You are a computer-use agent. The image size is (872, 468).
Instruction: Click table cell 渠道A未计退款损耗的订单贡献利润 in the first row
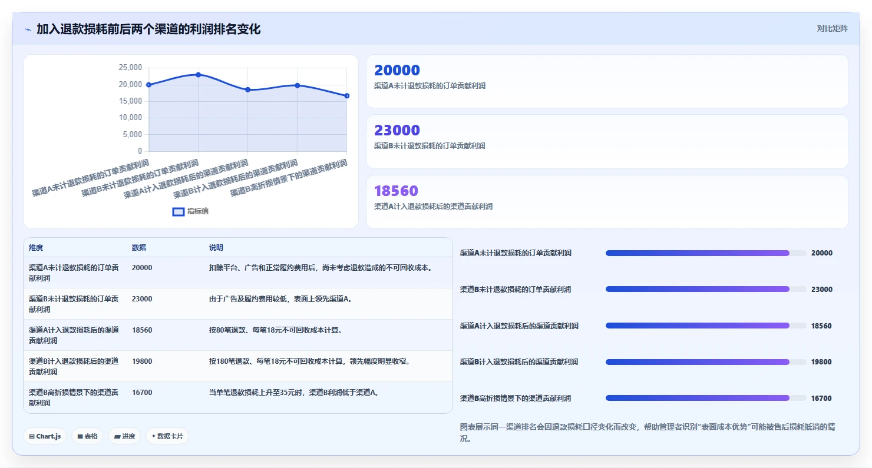(x=74, y=273)
